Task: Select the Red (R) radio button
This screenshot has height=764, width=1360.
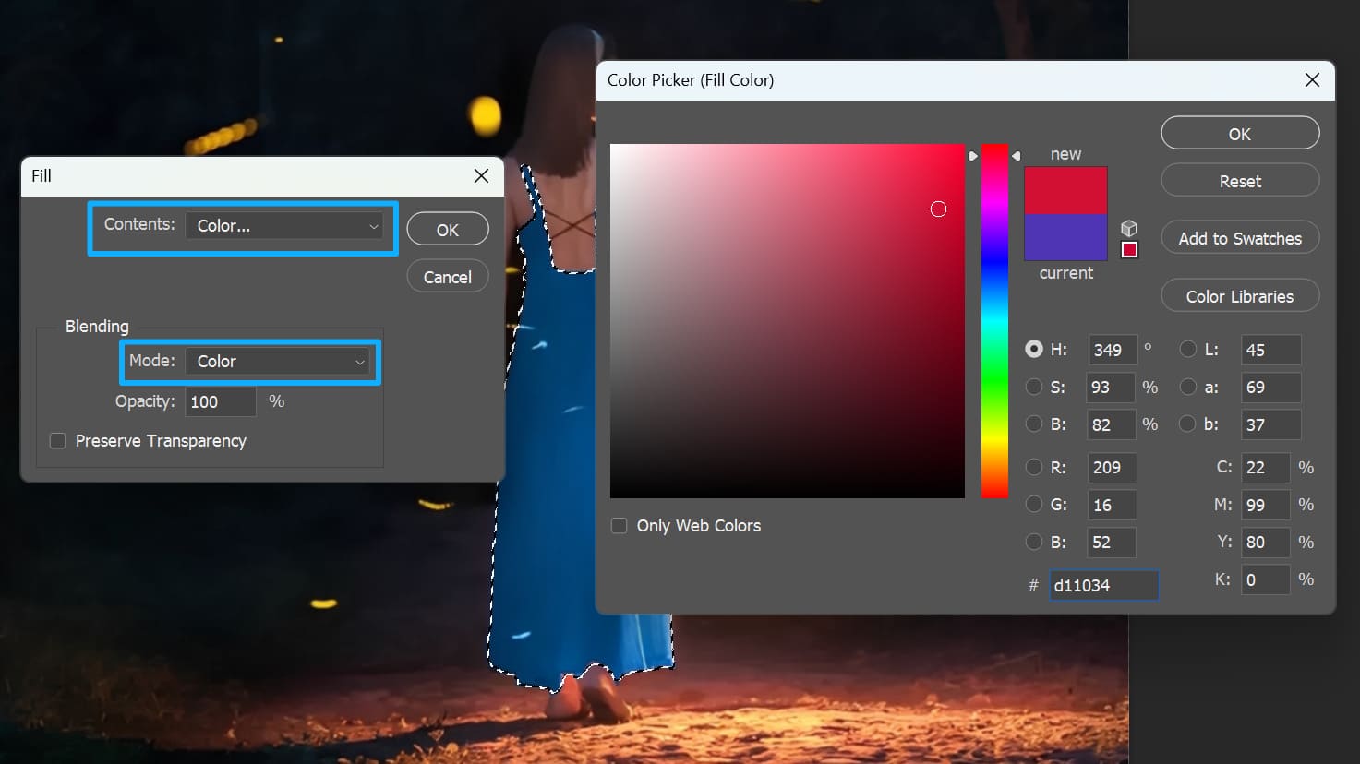Action: pyautogui.click(x=1034, y=467)
